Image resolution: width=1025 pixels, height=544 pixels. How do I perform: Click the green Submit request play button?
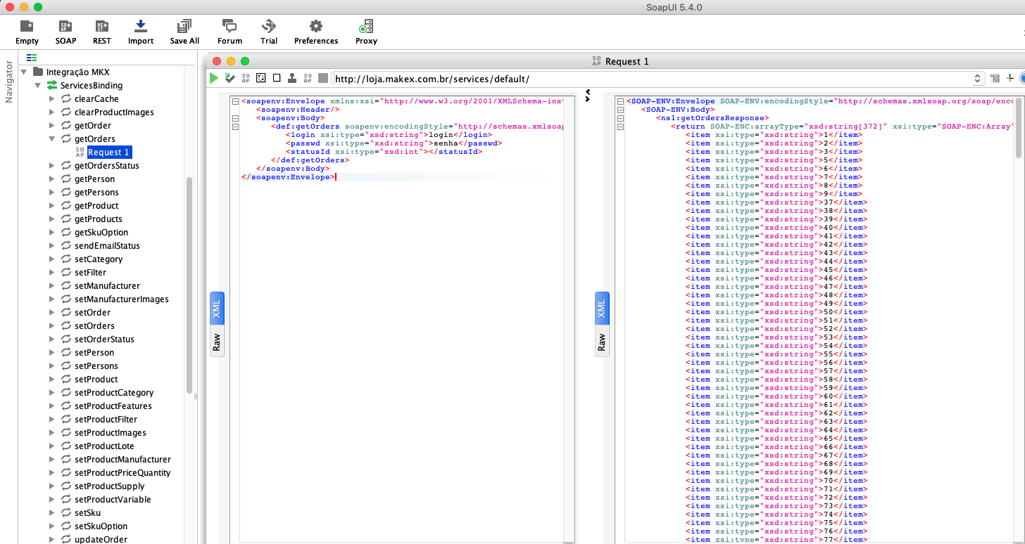point(214,78)
